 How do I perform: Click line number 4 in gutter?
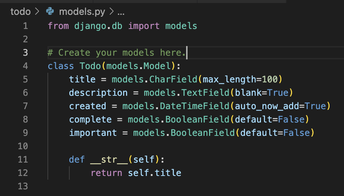coord(26,66)
